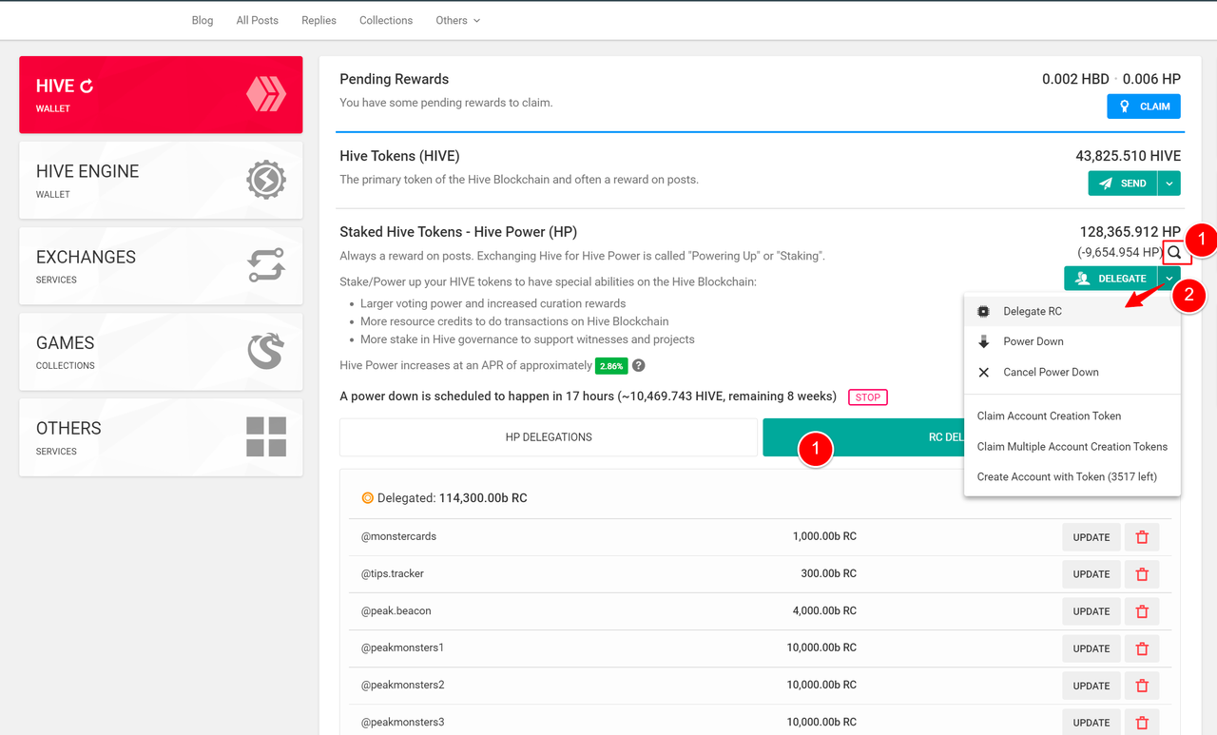Click the @peakmonsters1 account name

pyautogui.click(x=402, y=648)
